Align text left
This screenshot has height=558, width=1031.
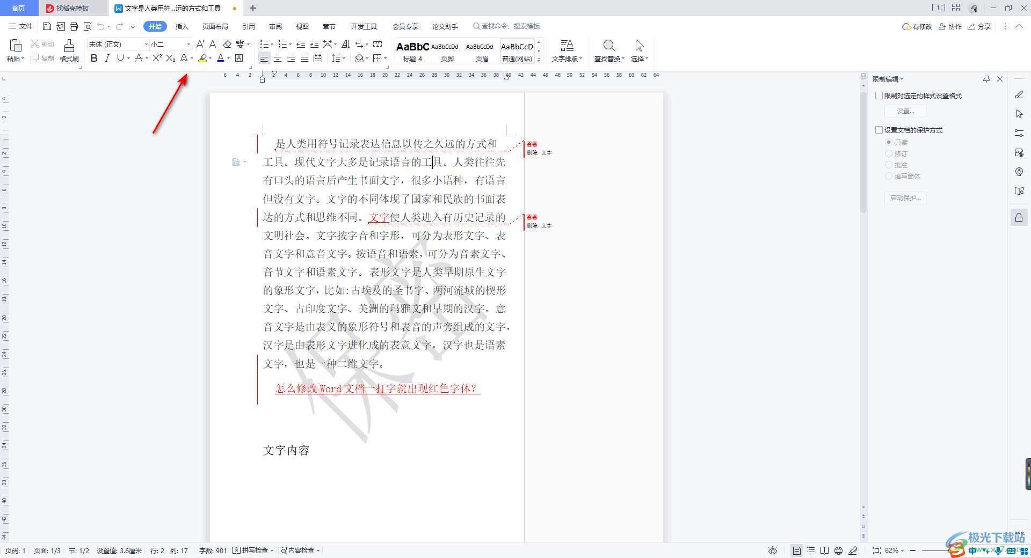click(x=264, y=58)
